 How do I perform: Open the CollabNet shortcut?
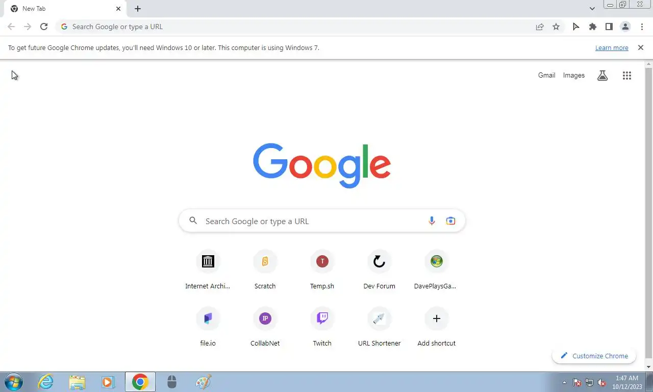[x=265, y=328]
